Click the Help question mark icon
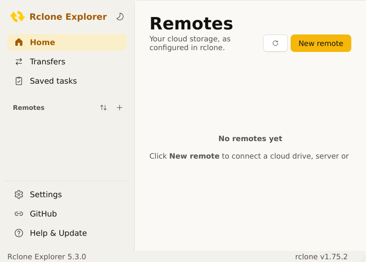Viewport: 366px width, 262px height. point(19,233)
